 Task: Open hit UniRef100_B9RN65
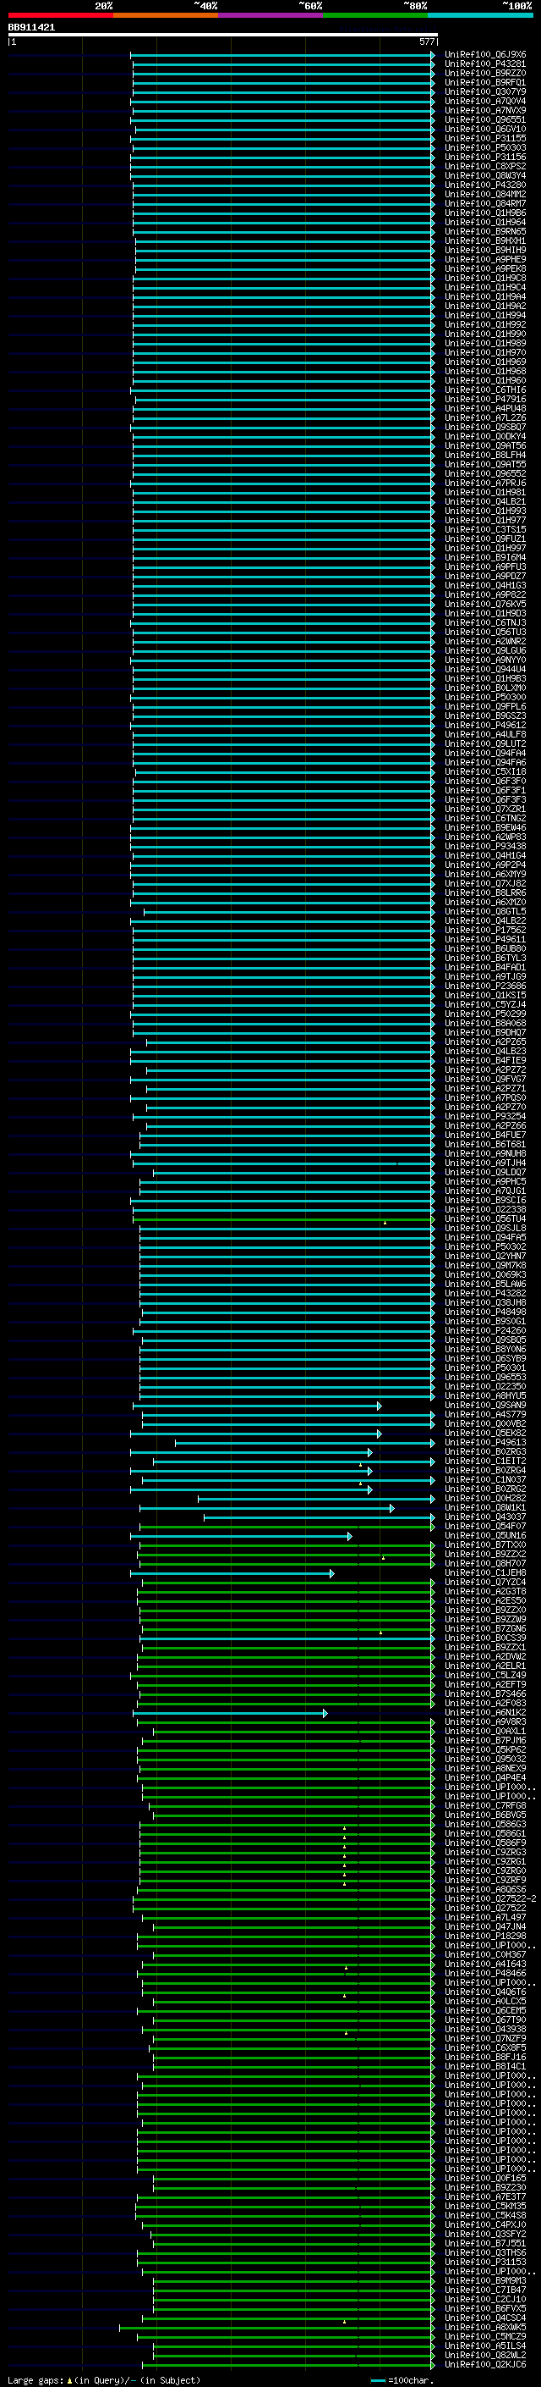click(x=485, y=232)
